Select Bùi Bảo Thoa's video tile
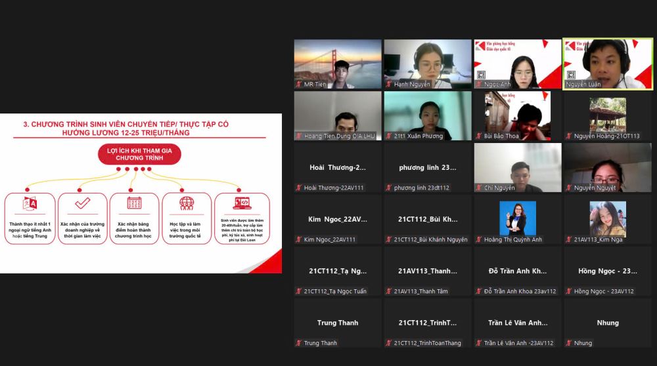The width and height of the screenshot is (657, 366). click(x=517, y=115)
